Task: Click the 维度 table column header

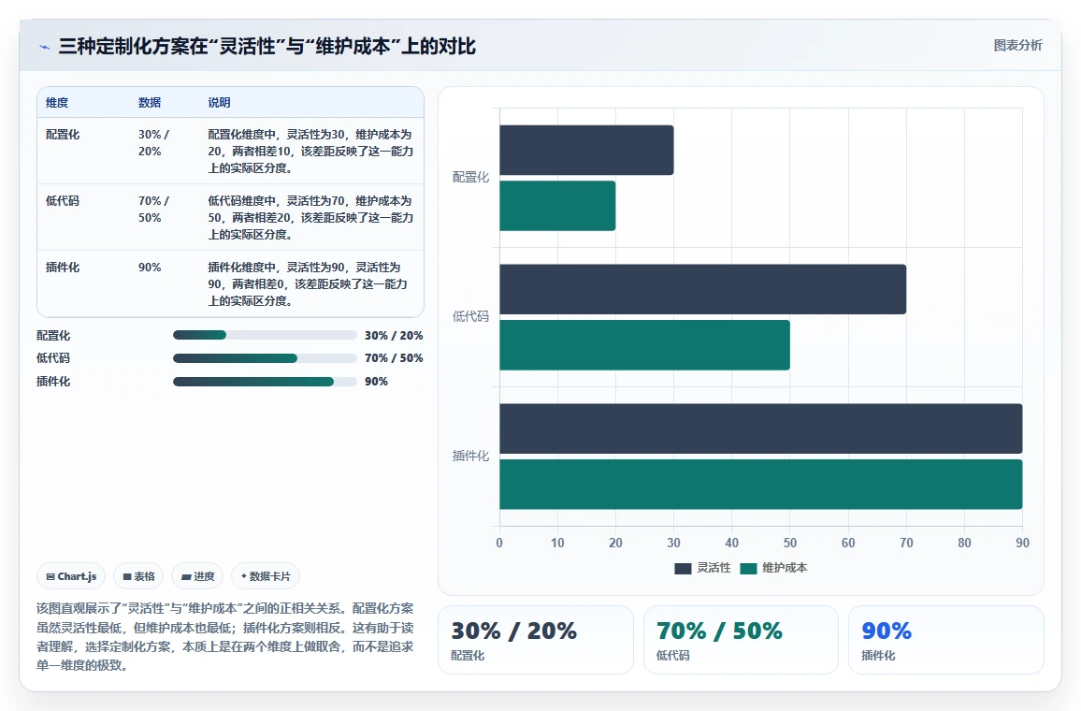Action: click(x=57, y=103)
